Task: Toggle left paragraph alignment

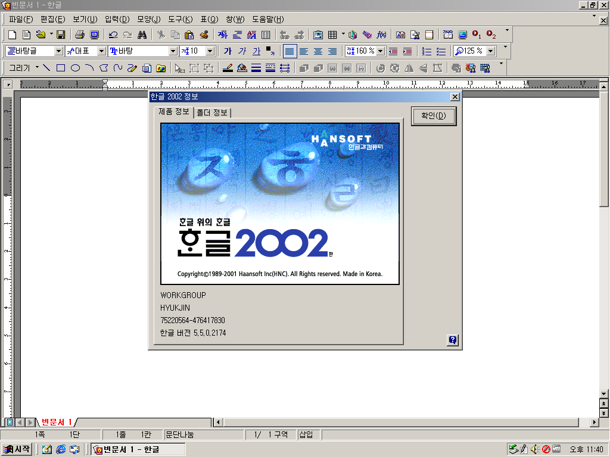Action: 304,51
